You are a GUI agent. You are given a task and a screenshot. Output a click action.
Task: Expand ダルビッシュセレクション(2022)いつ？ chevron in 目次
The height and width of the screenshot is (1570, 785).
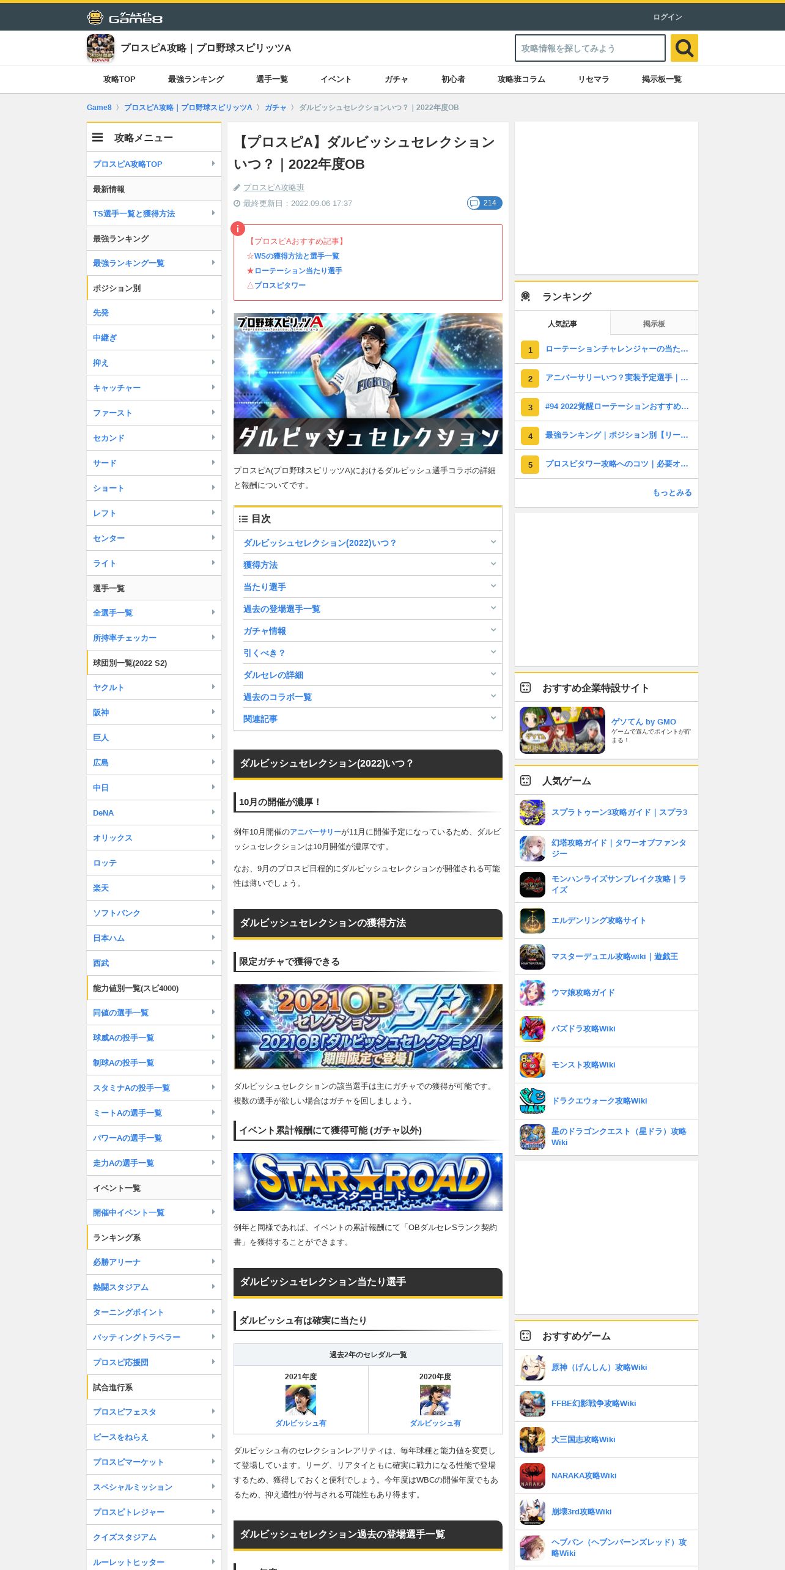point(493,542)
